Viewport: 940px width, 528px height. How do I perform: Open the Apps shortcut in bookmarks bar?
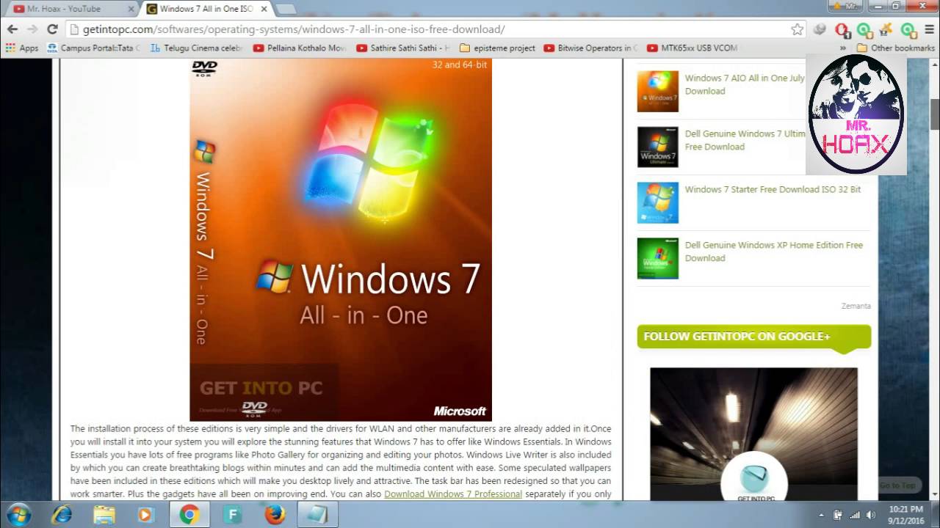point(22,48)
